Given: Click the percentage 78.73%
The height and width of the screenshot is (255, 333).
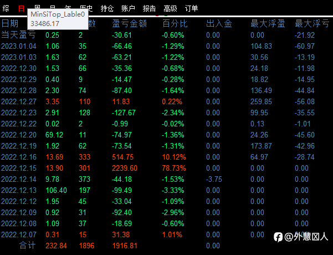Looking at the screenshot, I should coord(174,168).
